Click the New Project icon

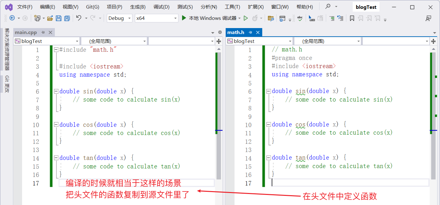(37, 18)
